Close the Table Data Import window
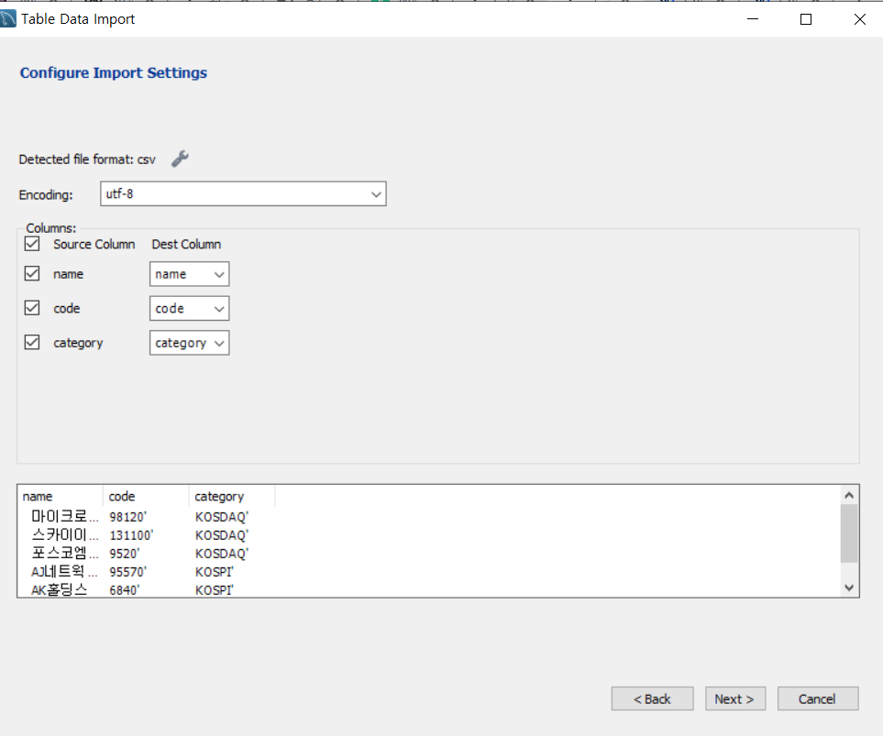This screenshot has height=736, width=883. 859,19
